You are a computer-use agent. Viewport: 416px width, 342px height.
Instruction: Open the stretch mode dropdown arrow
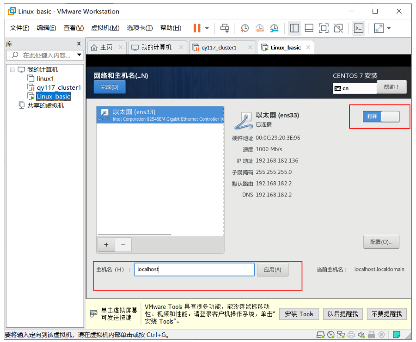pos(389,28)
